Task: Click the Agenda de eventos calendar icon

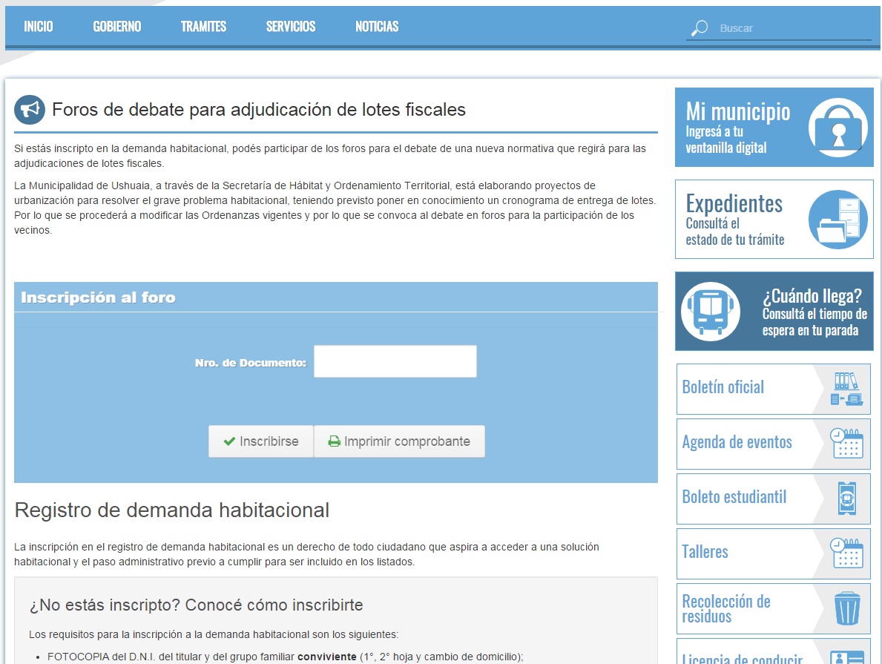Action: tap(846, 444)
